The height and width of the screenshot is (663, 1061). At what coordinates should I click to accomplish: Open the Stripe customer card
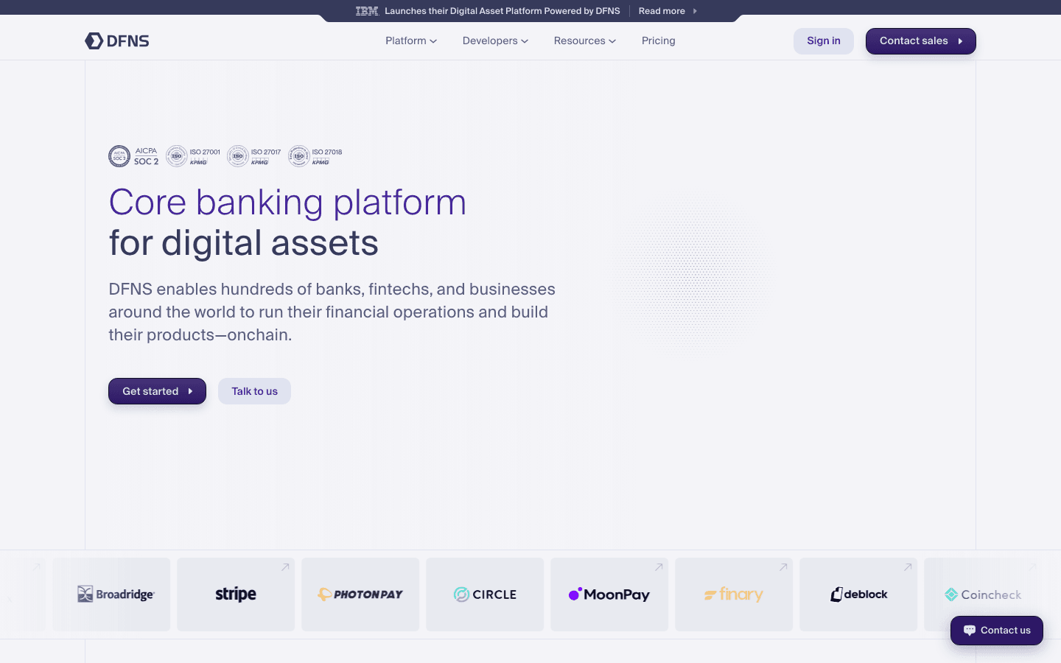[236, 594]
